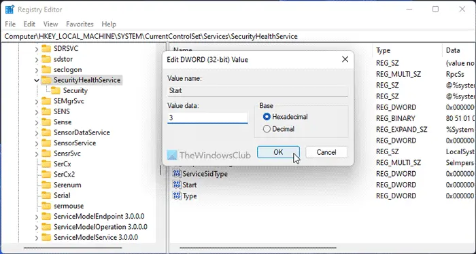This screenshot has height=254, width=476.
Task: Click the ServiceSidType DWORD value icon
Action: [x=177, y=174]
